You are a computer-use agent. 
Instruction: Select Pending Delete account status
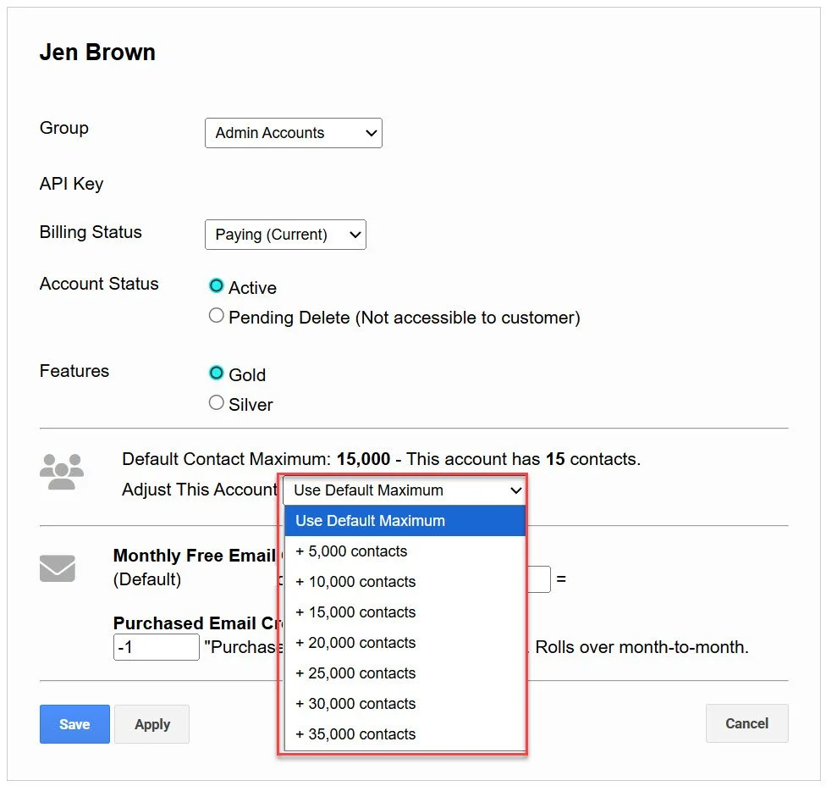(x=217, y=316)
